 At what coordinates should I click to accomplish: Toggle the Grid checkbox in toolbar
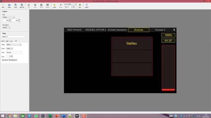(x=68, y=7)
